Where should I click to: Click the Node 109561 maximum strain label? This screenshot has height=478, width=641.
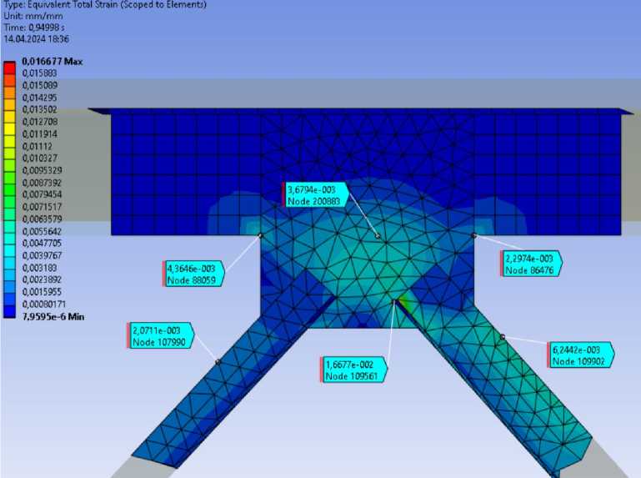click(353, 370)
